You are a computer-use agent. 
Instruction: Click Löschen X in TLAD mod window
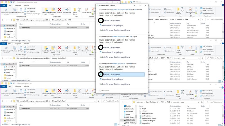pos(60,91)
